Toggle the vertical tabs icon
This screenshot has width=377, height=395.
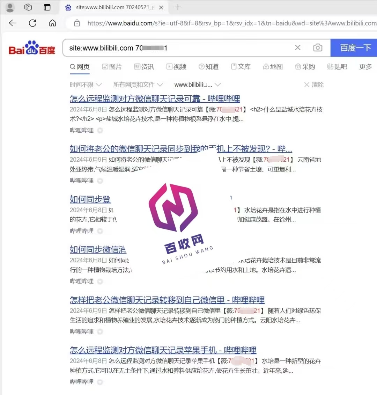coord(47,7)
